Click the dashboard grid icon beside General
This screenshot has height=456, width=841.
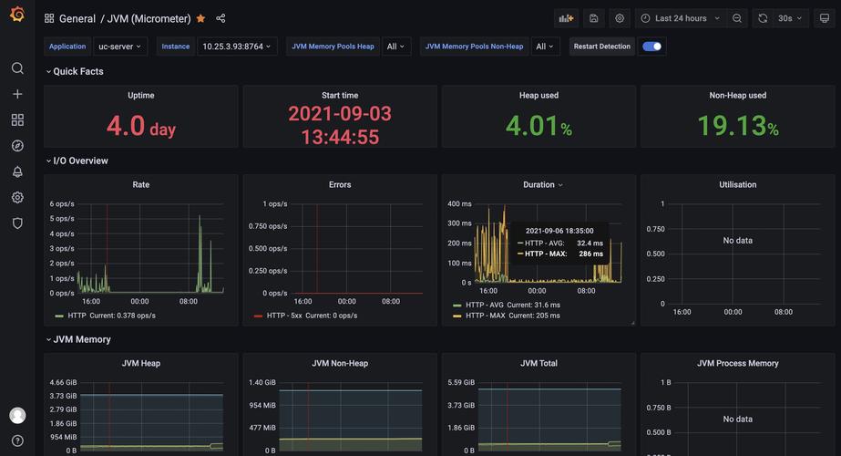(x=49, y=18)
